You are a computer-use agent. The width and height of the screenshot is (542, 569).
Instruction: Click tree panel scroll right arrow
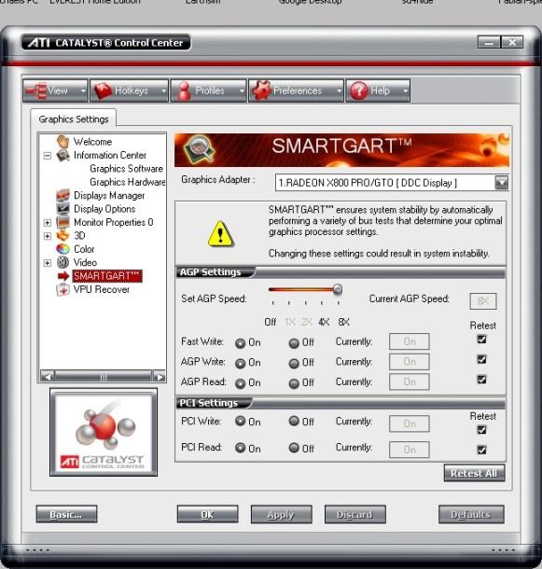(x=159, y=377)
